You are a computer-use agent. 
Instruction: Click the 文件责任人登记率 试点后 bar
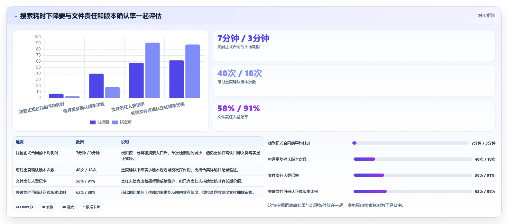pyautogui.click(x=152, y=70)
